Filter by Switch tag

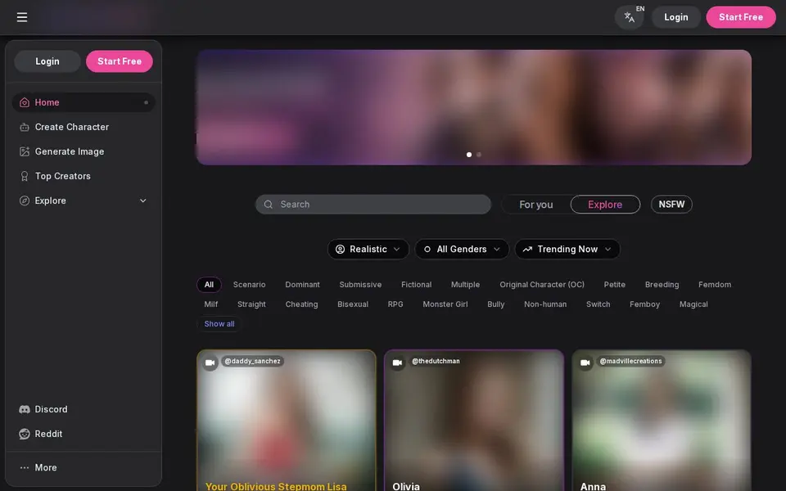coord(598,304)
